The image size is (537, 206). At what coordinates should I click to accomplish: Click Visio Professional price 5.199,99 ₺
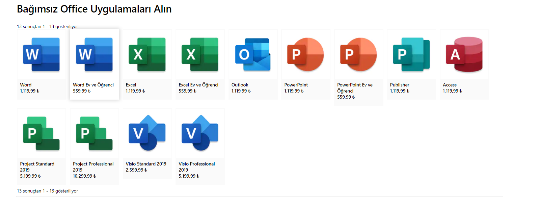pyautogui.click(x=189, y=176)
